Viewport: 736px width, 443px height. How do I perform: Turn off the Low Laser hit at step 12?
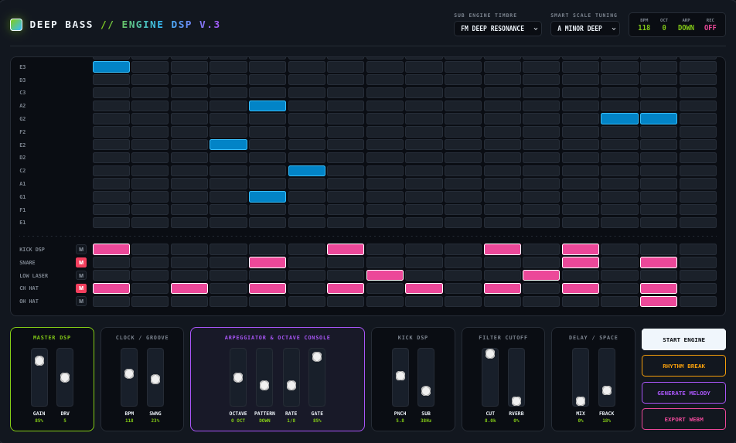coord(541,275)
